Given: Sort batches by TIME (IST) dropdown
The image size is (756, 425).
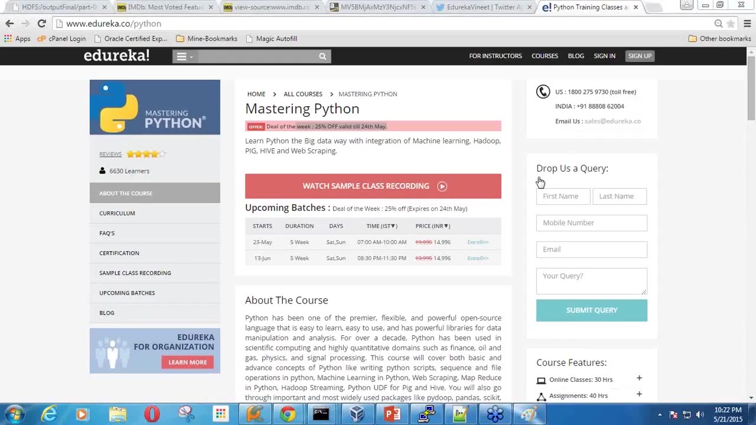Looking at the screenshot, I should tap(382, 226).
